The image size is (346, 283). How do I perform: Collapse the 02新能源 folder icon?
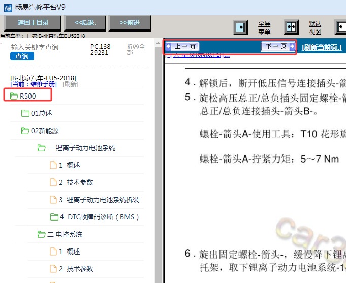(x=25, y=131)
